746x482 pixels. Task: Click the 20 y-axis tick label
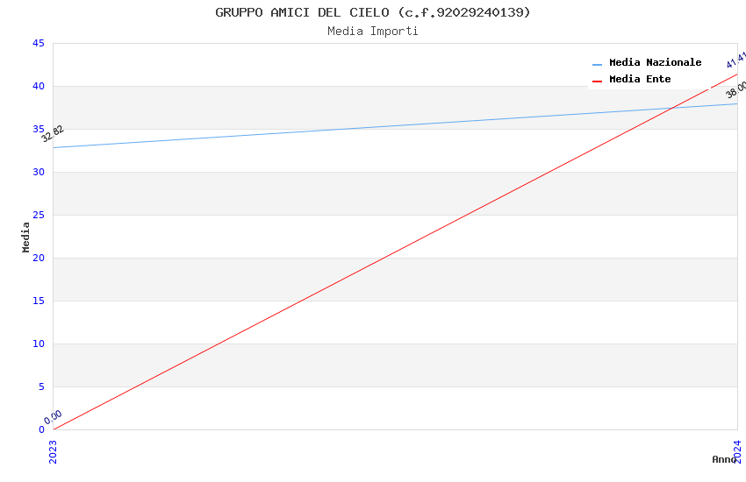(39, 258)
